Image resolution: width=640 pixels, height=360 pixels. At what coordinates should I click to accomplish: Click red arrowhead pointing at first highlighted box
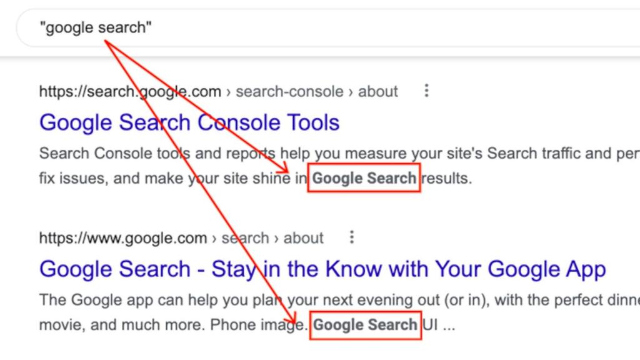[x=285, y=169]
